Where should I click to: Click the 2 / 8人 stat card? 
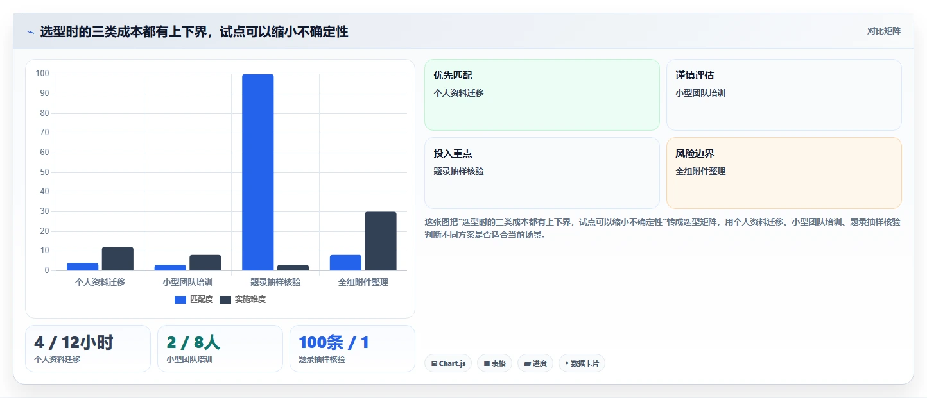[x=220, y=349]
